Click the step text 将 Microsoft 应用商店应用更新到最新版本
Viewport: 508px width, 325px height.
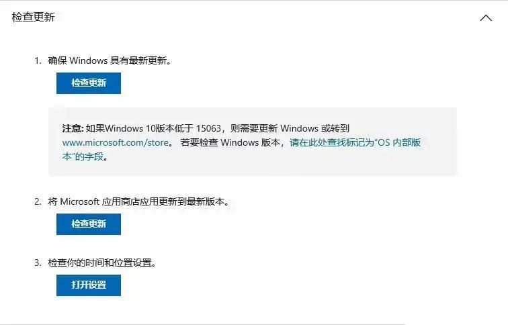coord(138,201)
